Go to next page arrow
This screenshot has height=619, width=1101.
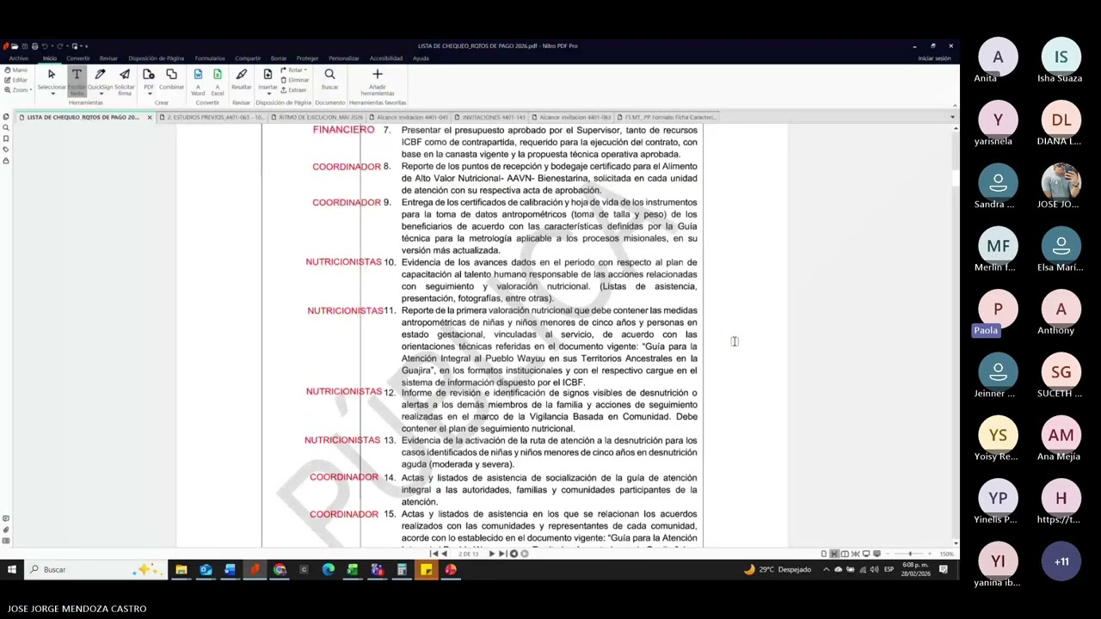pos(492,554)
